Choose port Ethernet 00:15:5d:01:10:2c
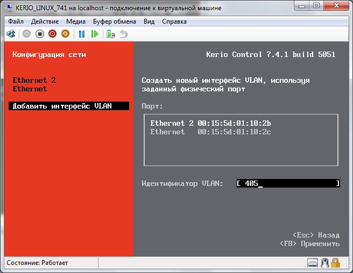The image size is (353, 273). [x=210, y=132]
